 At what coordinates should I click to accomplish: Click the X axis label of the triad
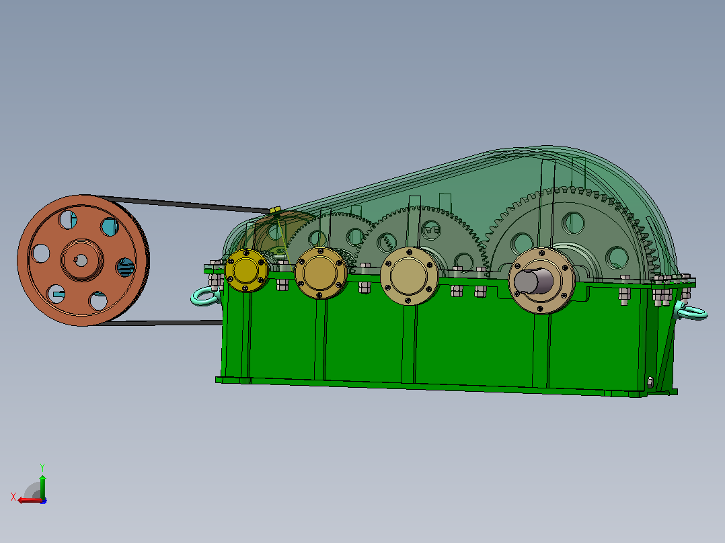click(13, 497)
